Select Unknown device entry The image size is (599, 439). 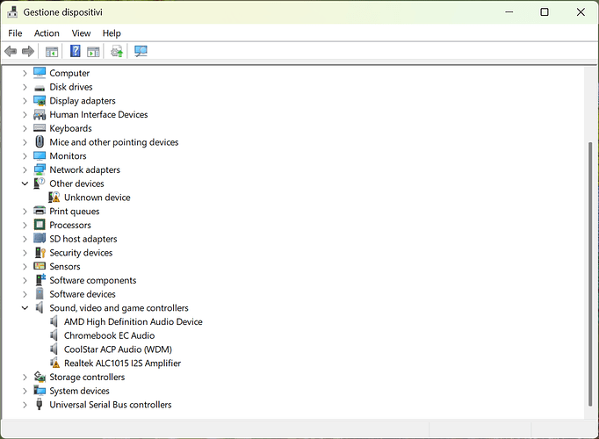[97, 198]
